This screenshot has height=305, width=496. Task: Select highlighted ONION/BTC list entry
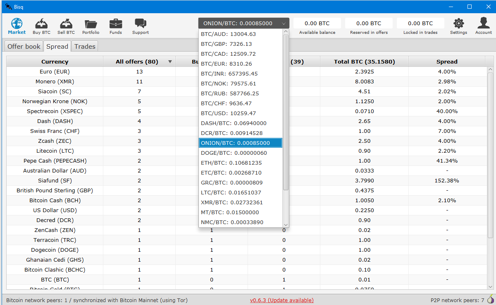(x=241, y=143)
